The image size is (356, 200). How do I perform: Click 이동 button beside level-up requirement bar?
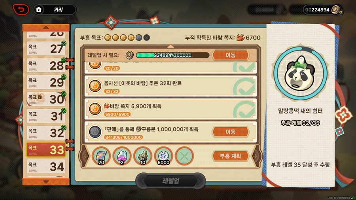tap(231, 55)
